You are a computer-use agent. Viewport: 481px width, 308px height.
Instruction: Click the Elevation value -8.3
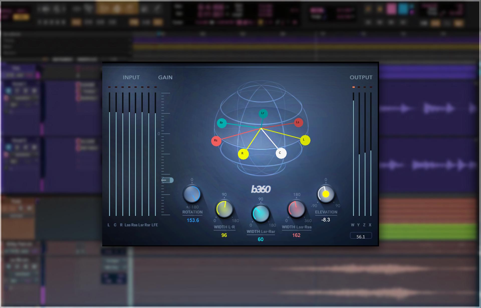[326, 220]
